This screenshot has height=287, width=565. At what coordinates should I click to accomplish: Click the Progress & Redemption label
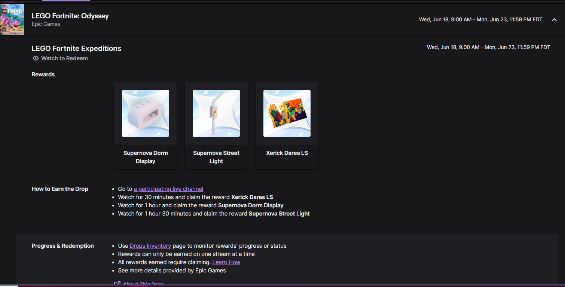click(x=62, y=246)
